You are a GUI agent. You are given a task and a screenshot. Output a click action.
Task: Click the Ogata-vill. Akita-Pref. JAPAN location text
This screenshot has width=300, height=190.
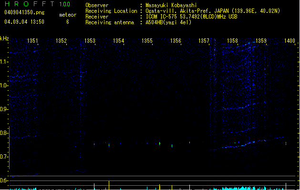click(213, 11)
